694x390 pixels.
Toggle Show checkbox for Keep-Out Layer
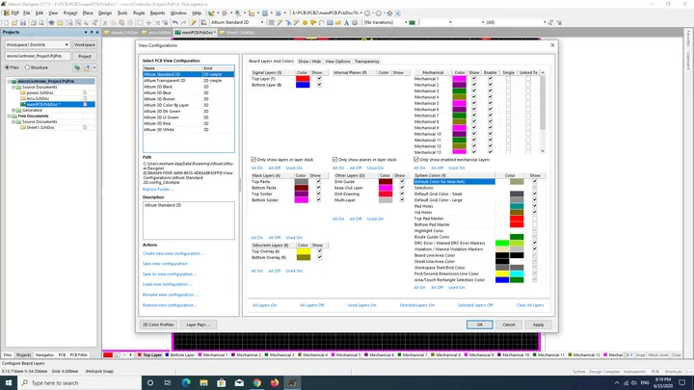coord(402,188)
